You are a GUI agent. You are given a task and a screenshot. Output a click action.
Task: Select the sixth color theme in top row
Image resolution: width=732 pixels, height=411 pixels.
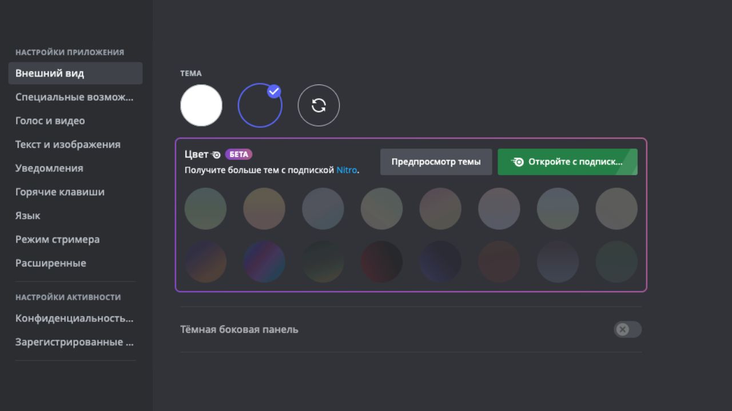(499, 209)
